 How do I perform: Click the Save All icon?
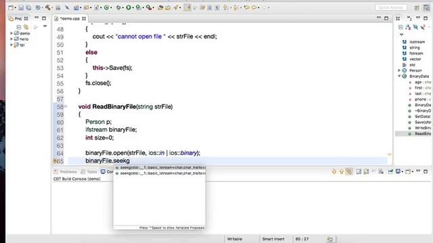[28, 7]
